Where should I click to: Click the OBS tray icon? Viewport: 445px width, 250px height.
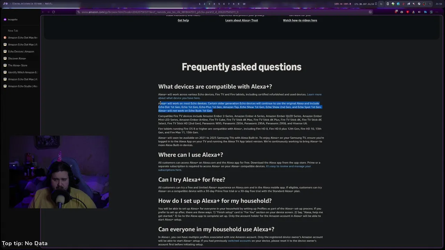tap(424, 4)
